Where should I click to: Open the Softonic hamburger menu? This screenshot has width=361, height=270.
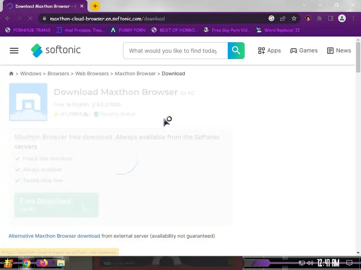14,51
